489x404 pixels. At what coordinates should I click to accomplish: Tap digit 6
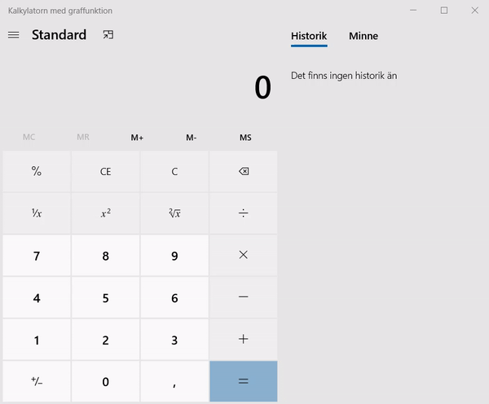click(174, 297)
